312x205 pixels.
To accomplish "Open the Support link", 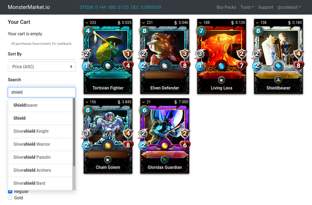I will [265, 7].
